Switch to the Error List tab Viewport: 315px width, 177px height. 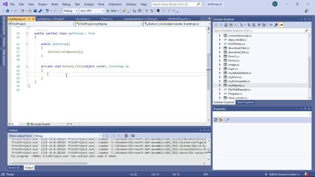tap(15, 168)
